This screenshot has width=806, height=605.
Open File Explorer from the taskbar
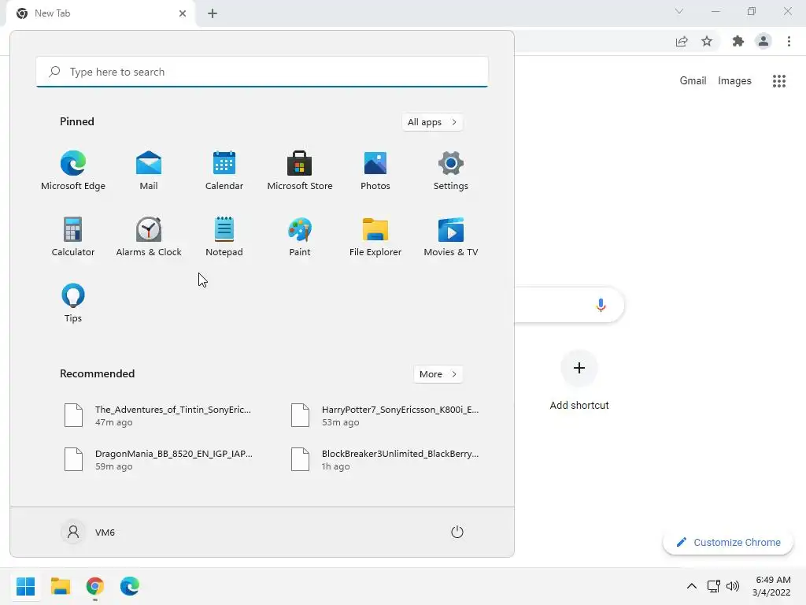pos(61,586)
